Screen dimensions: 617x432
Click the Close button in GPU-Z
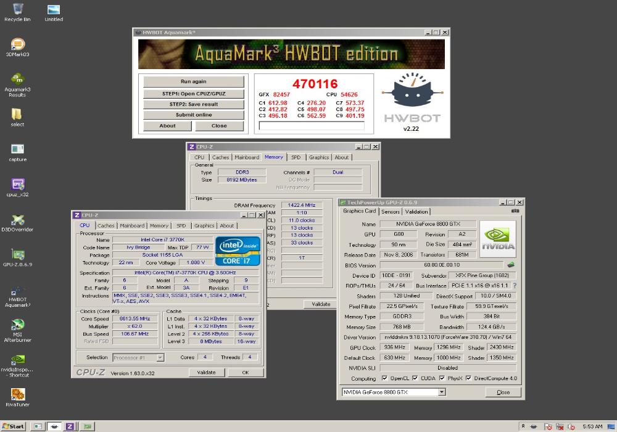pos(503,393)
